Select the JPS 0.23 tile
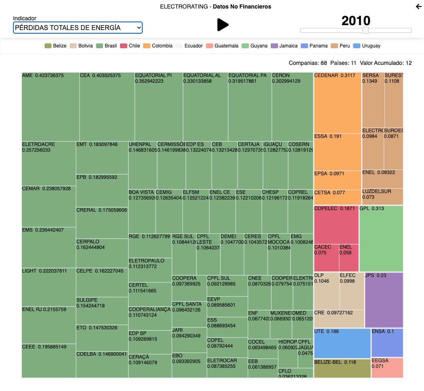Screen dimensions: 424x391 point(384,301)
